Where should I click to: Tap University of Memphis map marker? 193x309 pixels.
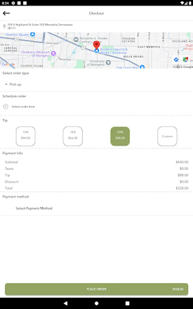(108, 63)
